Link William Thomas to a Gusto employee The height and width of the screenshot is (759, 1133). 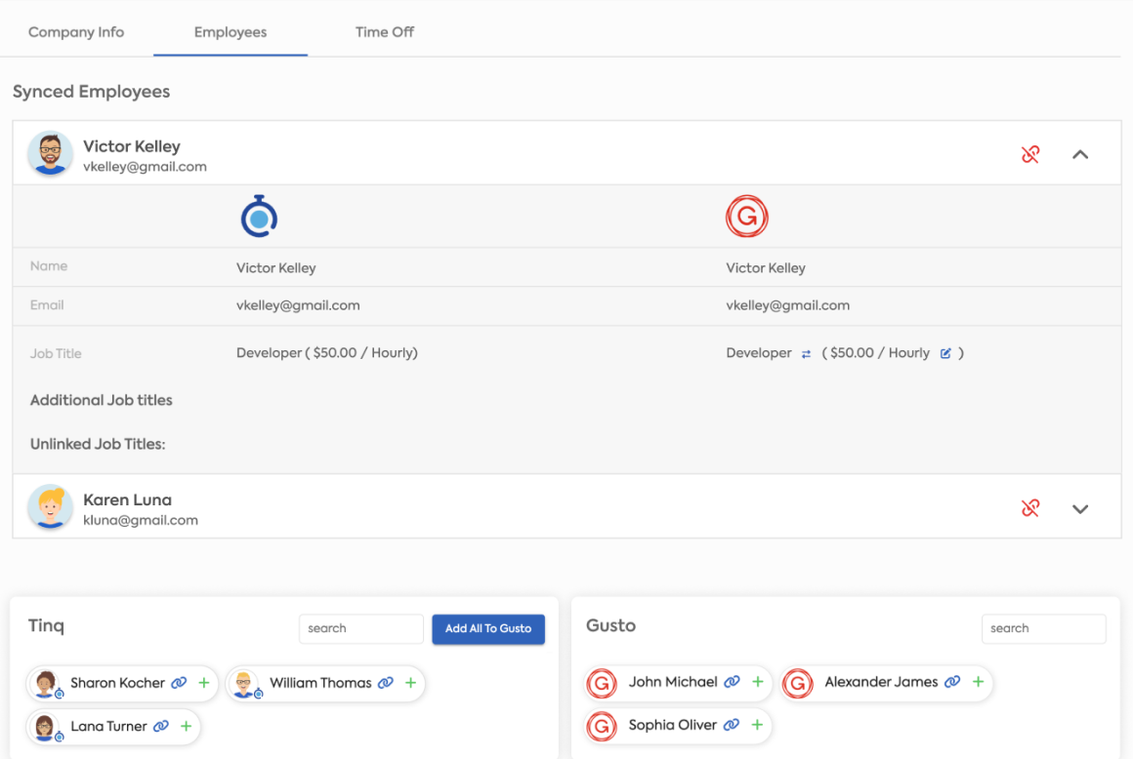(386, 683)
